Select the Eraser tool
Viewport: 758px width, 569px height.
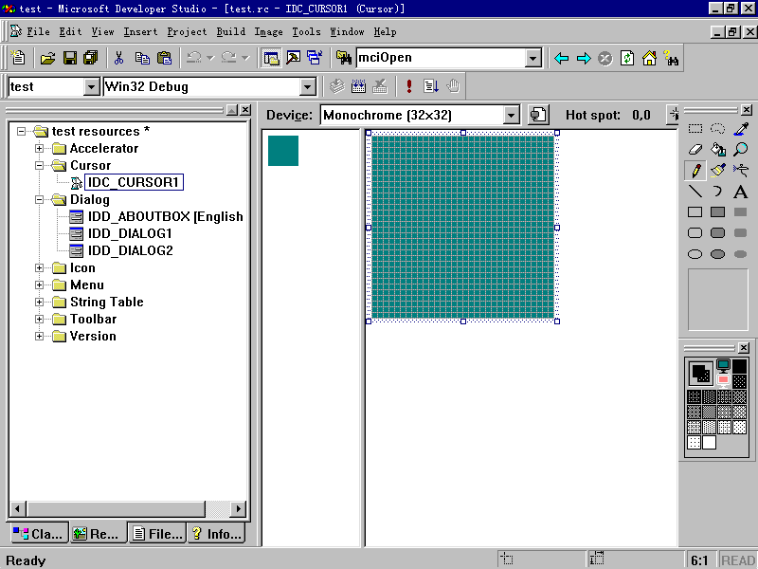point(695,150)
